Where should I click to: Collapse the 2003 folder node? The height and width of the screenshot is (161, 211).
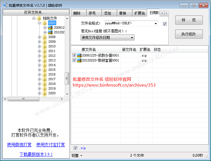39,23
